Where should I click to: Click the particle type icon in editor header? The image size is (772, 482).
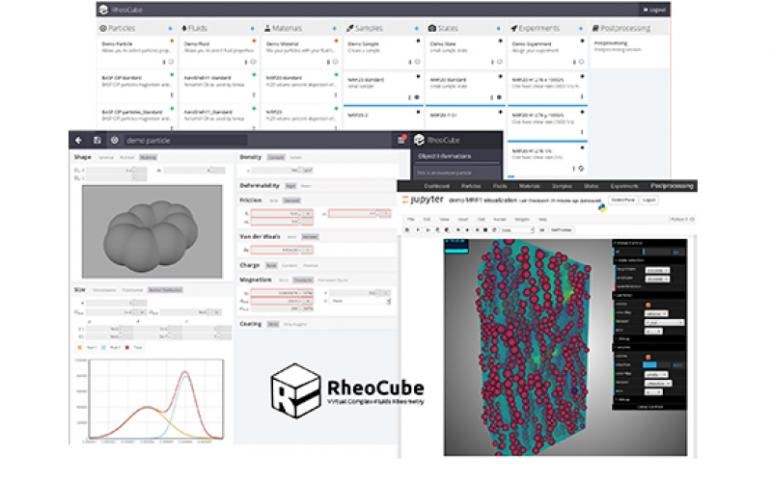click(115, 140)
